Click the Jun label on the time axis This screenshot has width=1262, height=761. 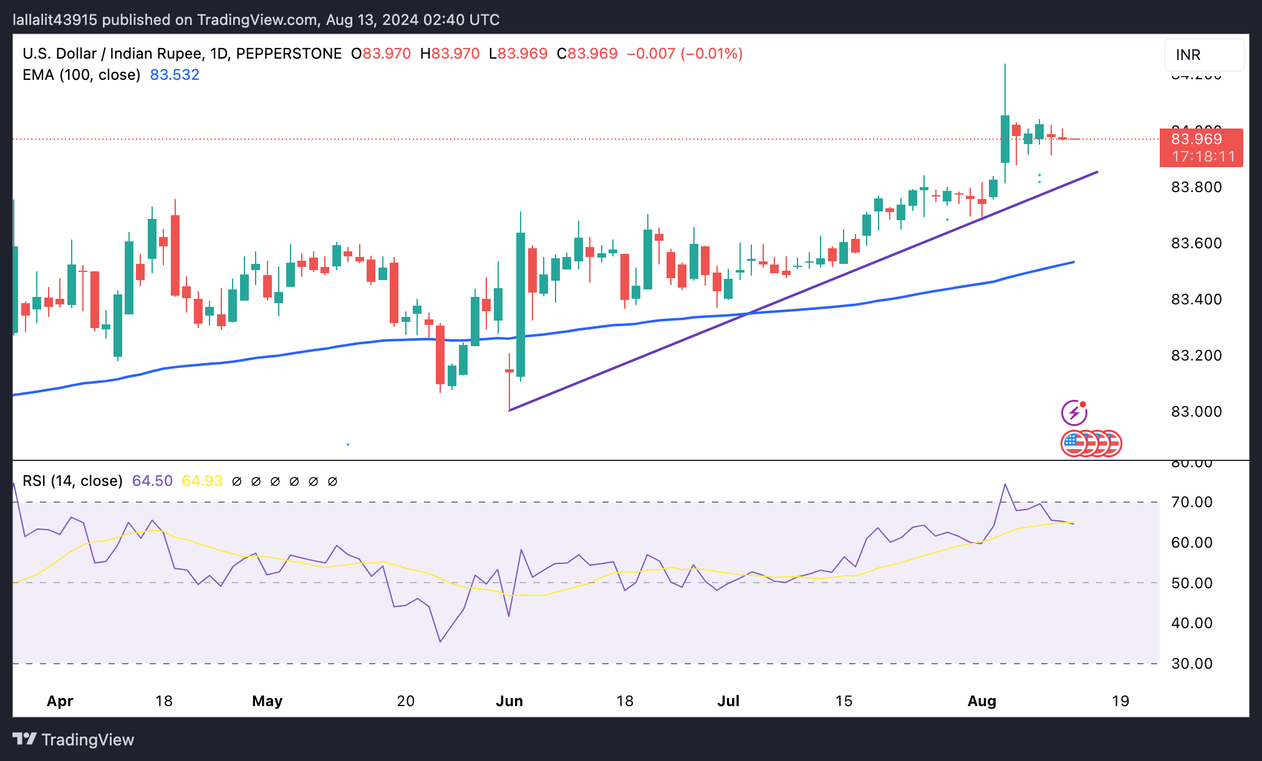coord(509,701)
